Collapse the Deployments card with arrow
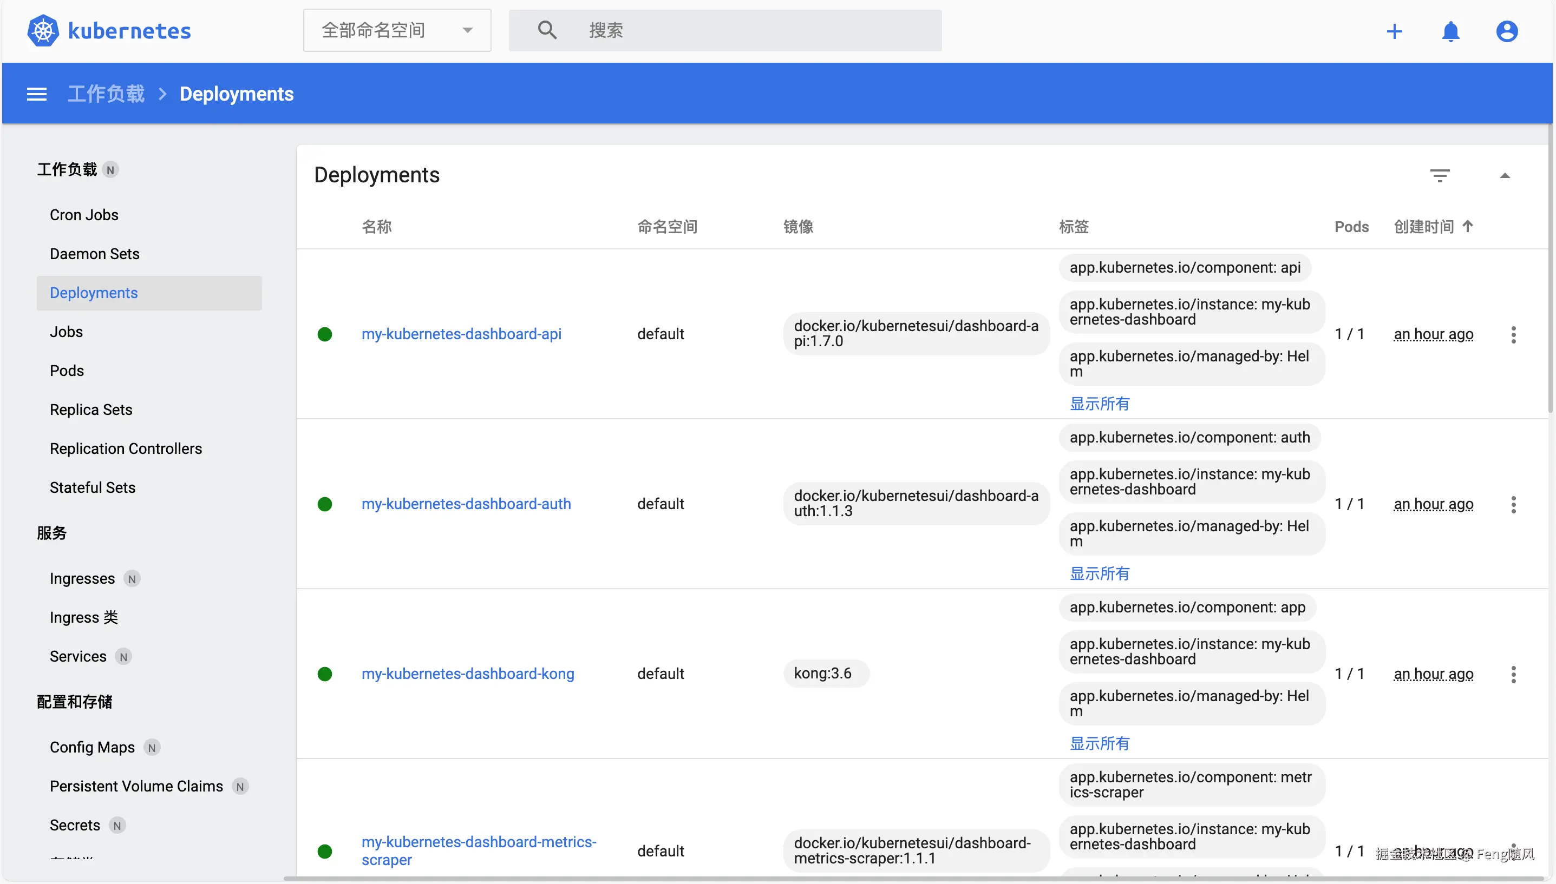Screen dimensions: 1556x884 pyautogui.click(x=1505, y=175)
